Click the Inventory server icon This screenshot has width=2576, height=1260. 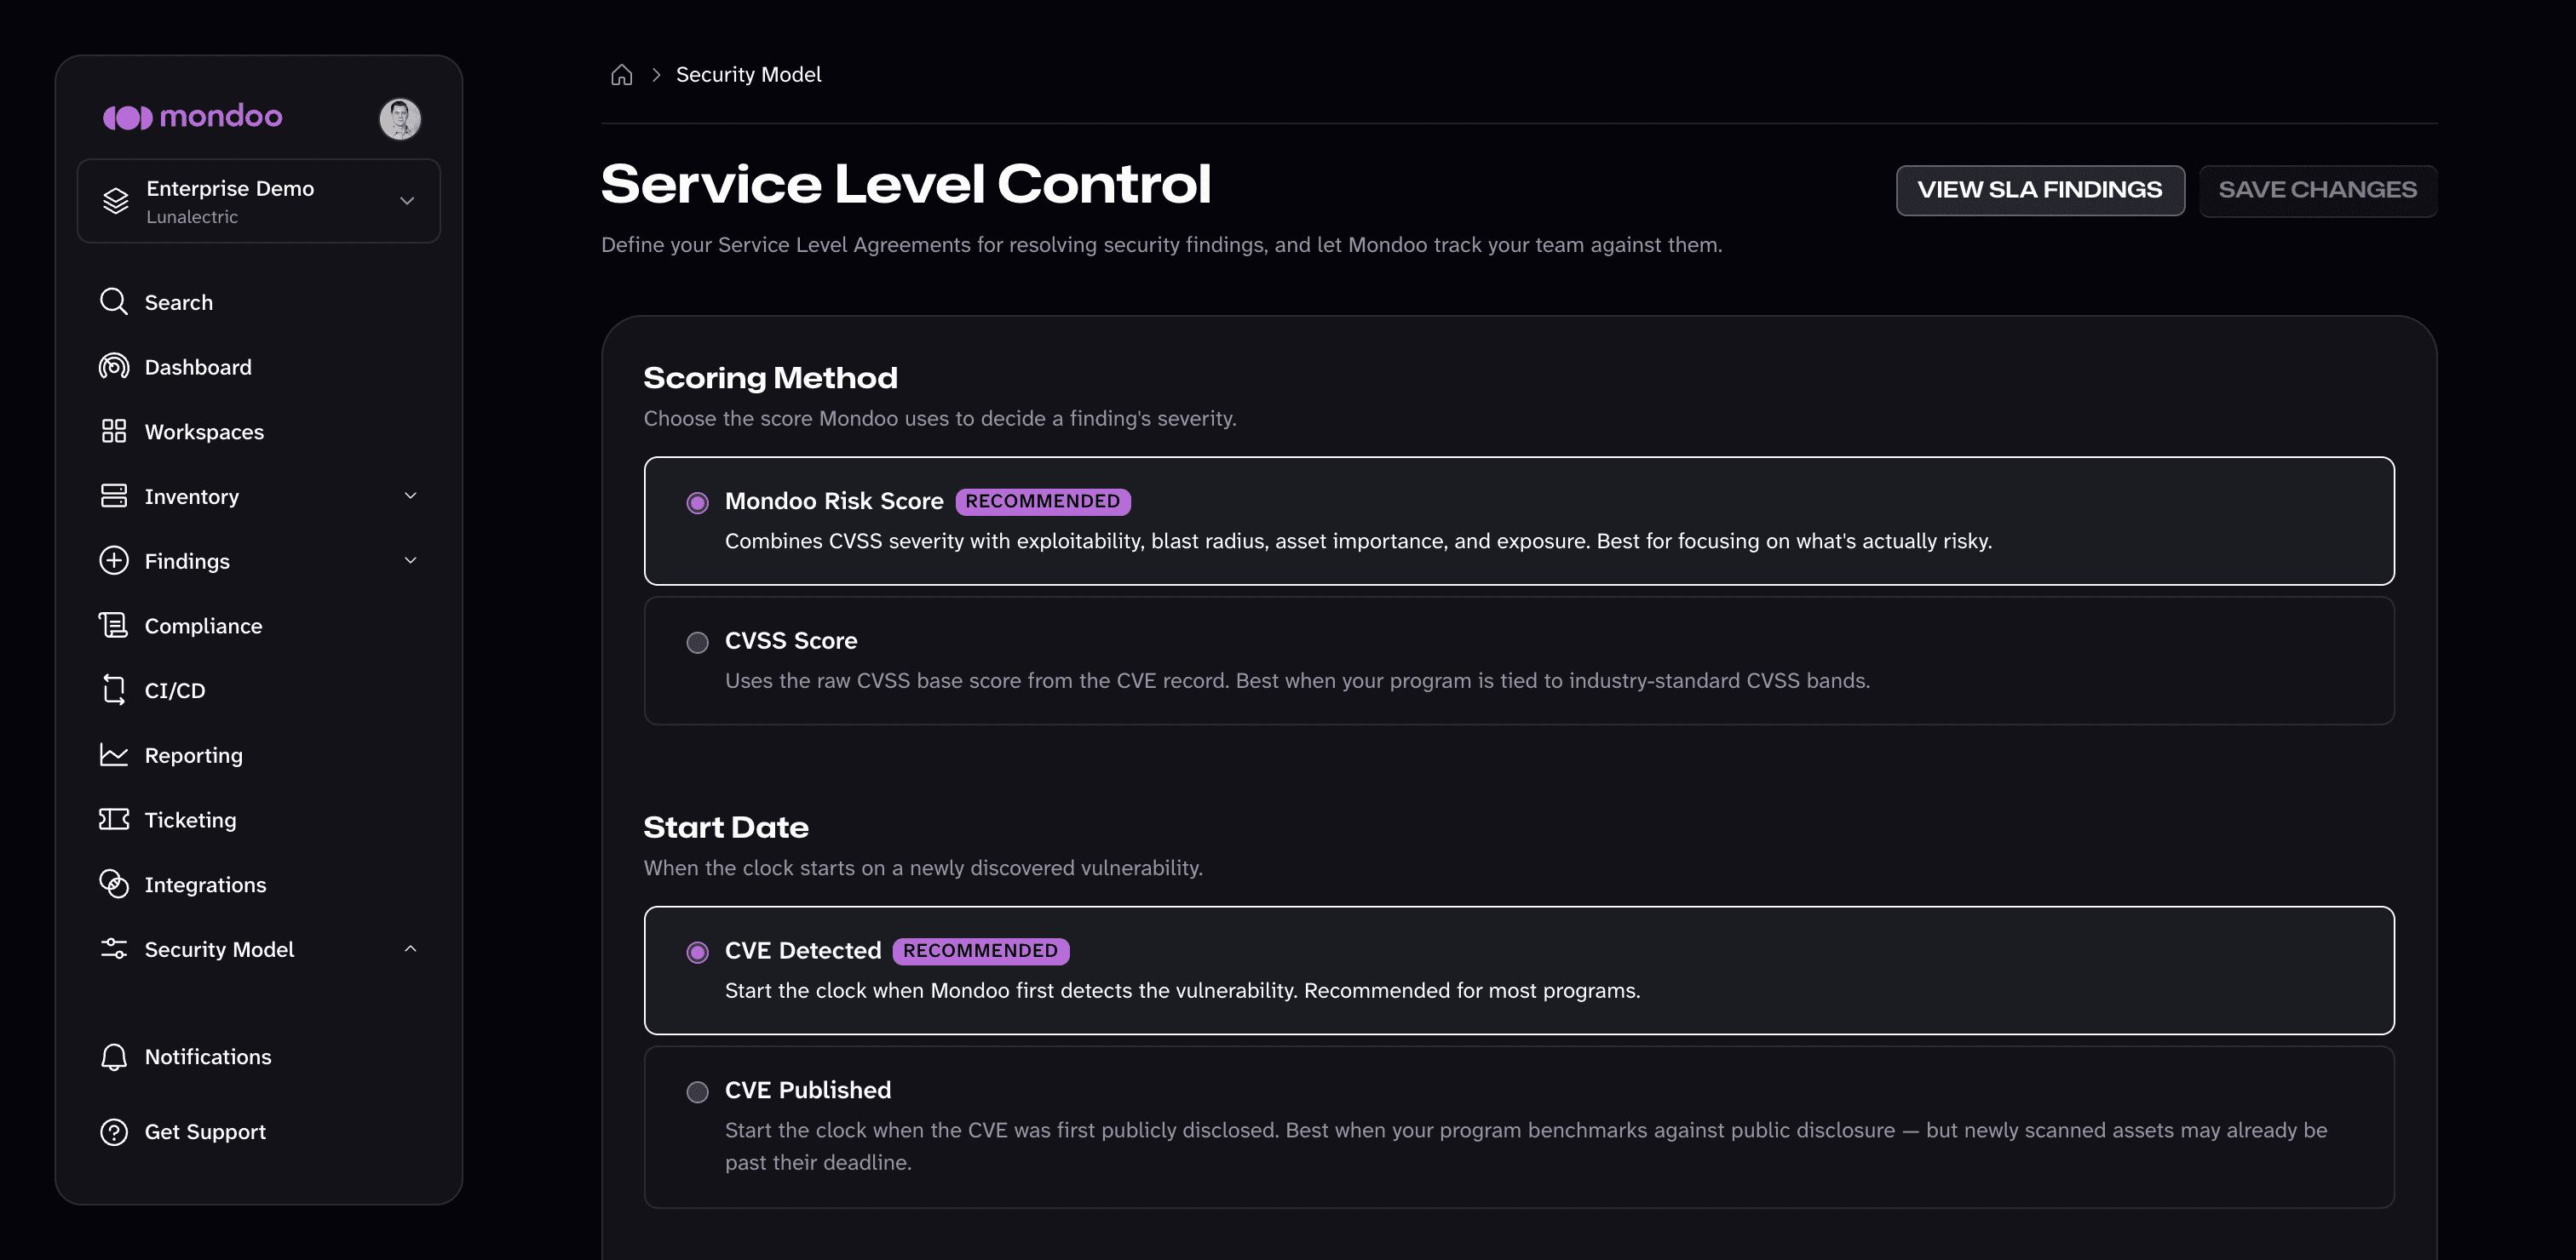(x=114, y=495)
